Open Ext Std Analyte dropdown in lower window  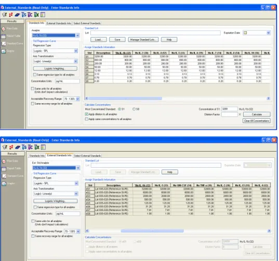click(78, 168)
